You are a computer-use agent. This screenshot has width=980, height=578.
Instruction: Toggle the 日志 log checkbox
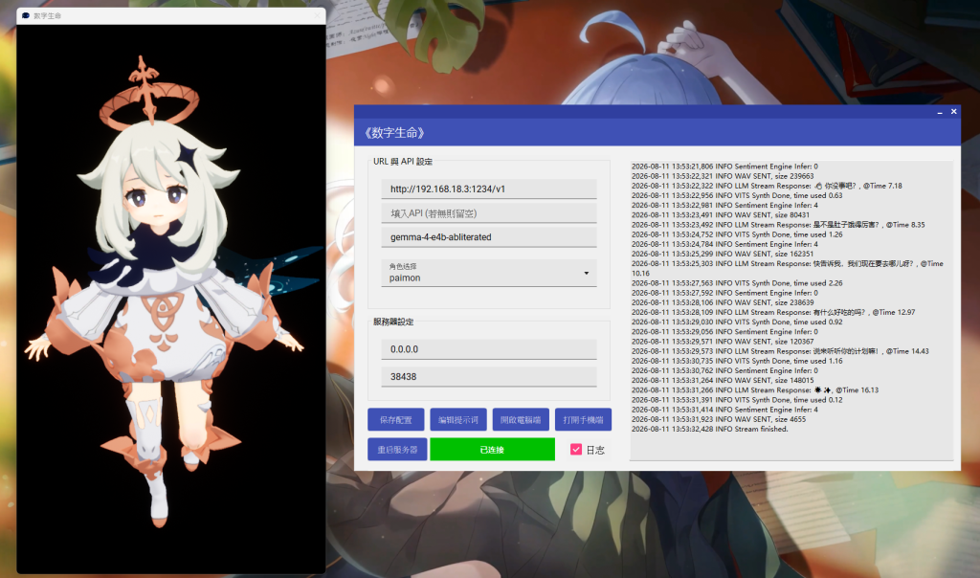pos(576,449)
